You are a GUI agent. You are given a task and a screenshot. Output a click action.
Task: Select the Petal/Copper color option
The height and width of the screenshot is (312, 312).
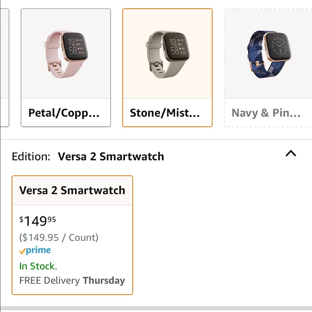tap(66, 67)
